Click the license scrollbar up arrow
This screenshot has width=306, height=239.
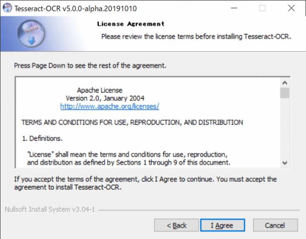(284, 83)
